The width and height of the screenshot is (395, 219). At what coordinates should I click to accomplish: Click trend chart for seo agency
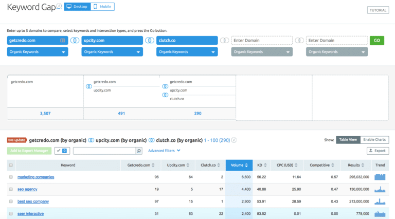[380, 189]
